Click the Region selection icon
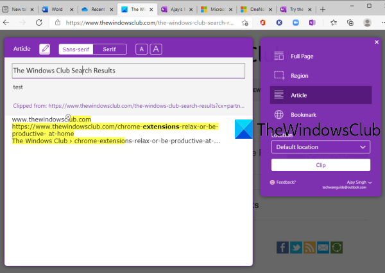The width and height of the screenshot is (385, 273). [x=279, y=75]
